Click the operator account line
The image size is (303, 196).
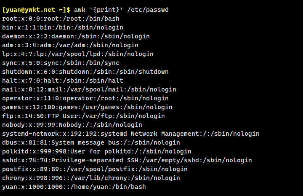point(85,98)
